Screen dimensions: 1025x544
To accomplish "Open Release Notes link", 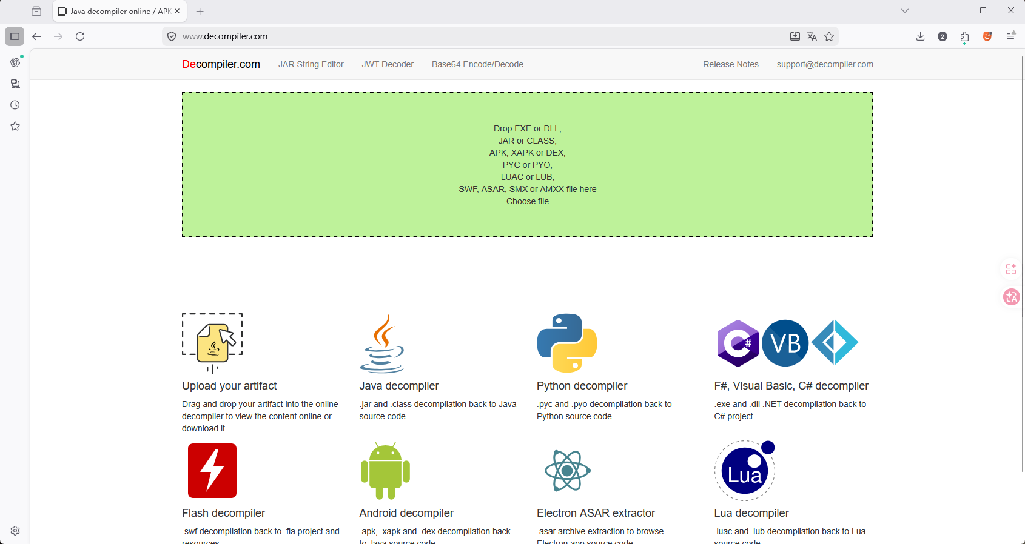I will (x=731, y=64).
